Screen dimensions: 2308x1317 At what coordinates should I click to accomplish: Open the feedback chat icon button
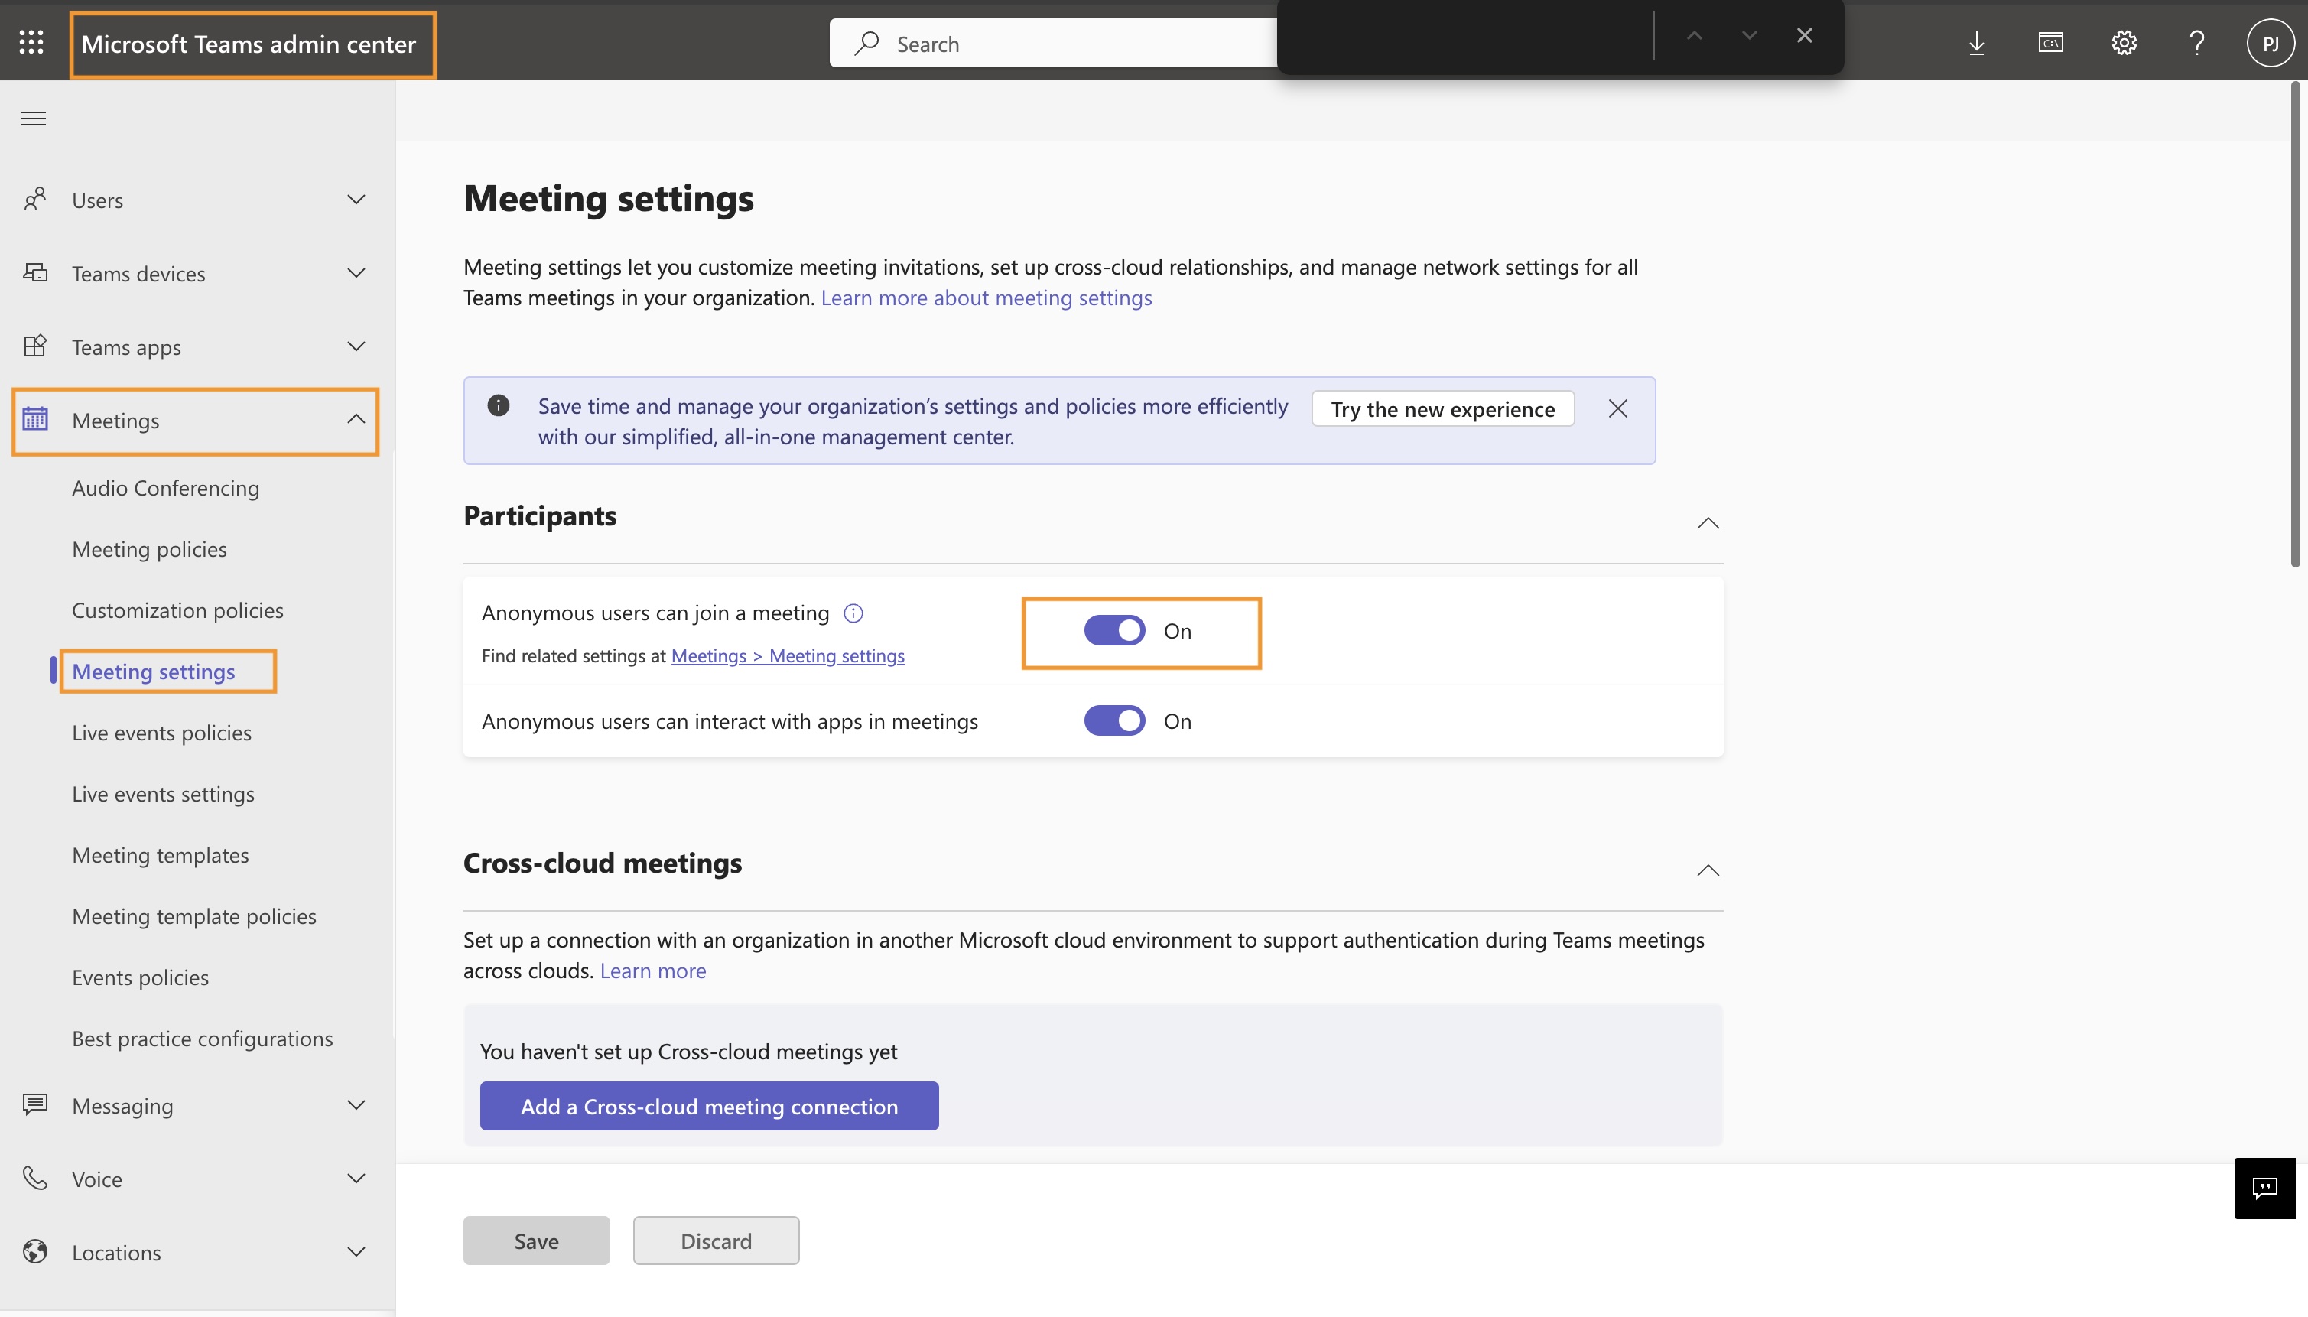point(2264,1188)
